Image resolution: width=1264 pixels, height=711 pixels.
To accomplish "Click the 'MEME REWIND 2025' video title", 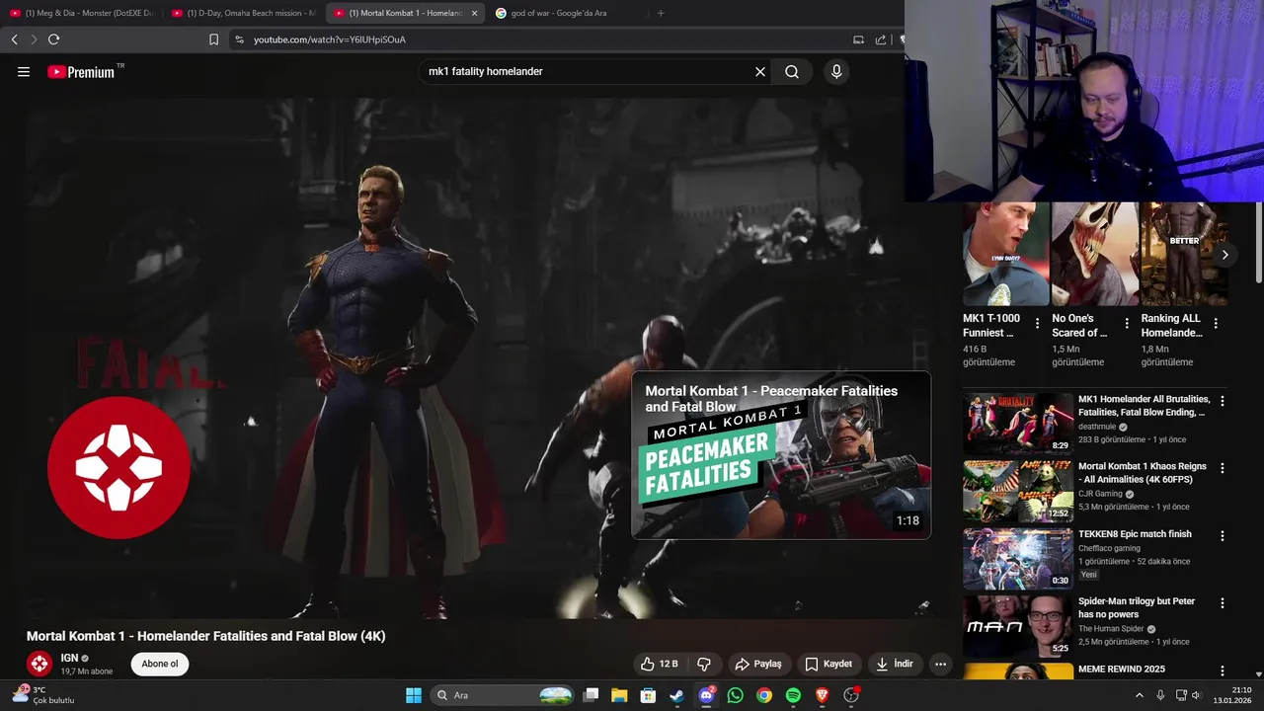I will (1121, 669).
